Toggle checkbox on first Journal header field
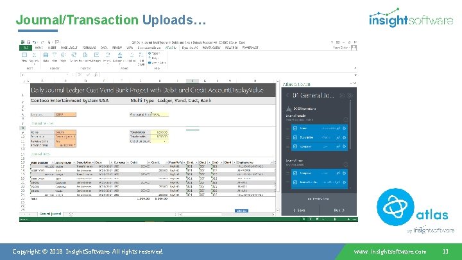462x260 pixels. pos(295,128)
